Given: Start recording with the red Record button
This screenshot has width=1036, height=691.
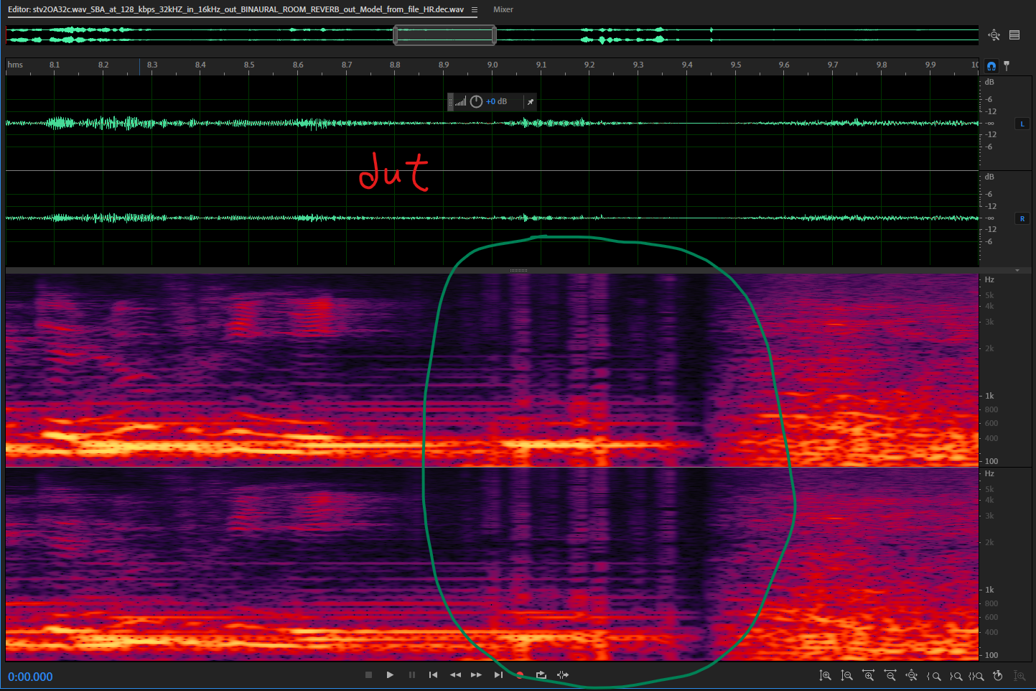Looking at the screenshot, I should pyautogui.click(x=520, y=675).
